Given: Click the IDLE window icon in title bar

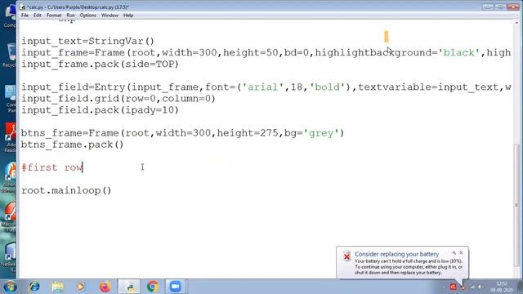Looking at the screenshot, I should (23, 7).
